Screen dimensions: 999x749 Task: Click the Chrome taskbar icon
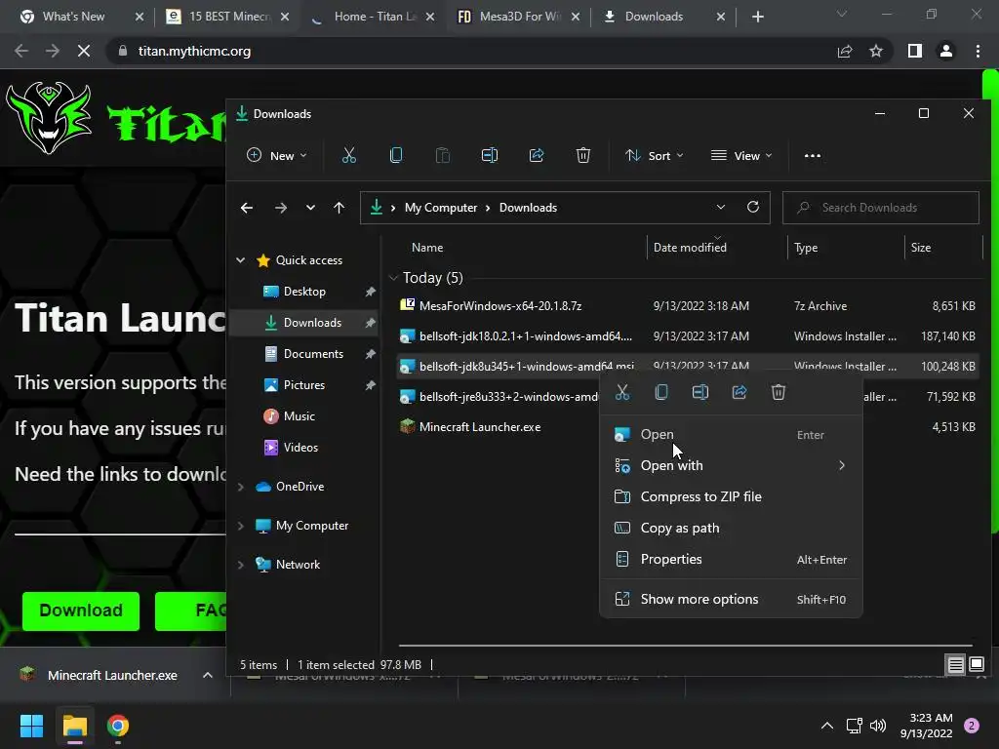[x=118, y=726]
